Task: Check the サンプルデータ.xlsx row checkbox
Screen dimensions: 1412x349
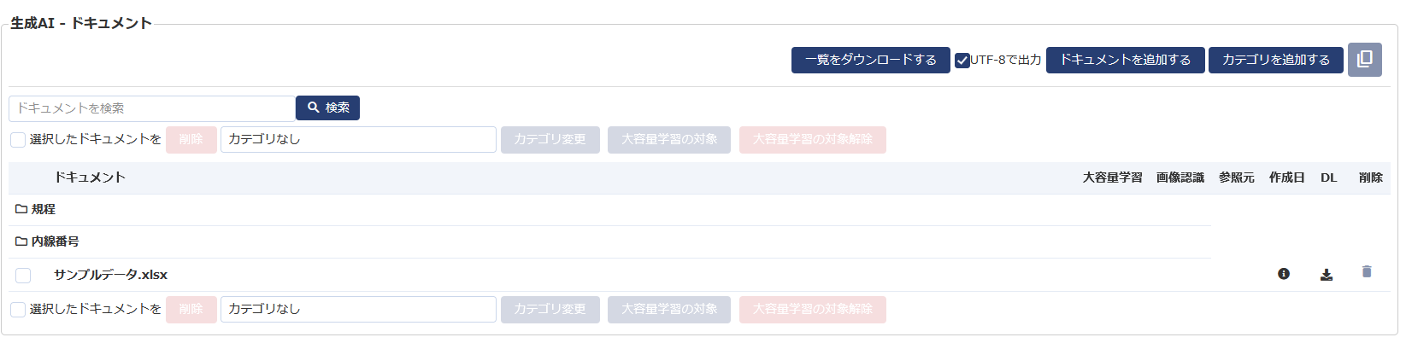Action: tap(23, 275)
